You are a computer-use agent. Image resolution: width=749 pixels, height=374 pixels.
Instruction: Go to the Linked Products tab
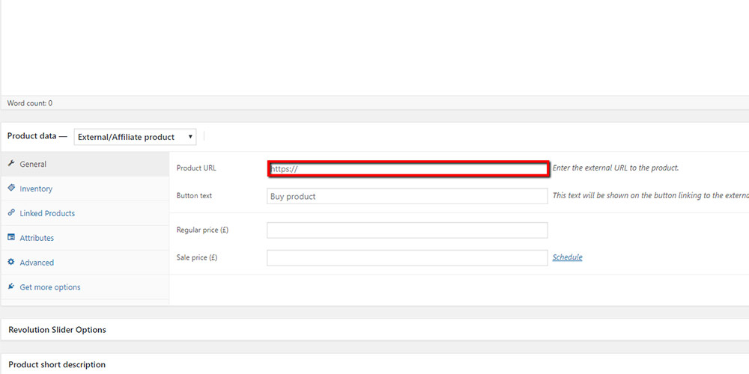click(85, 213)
